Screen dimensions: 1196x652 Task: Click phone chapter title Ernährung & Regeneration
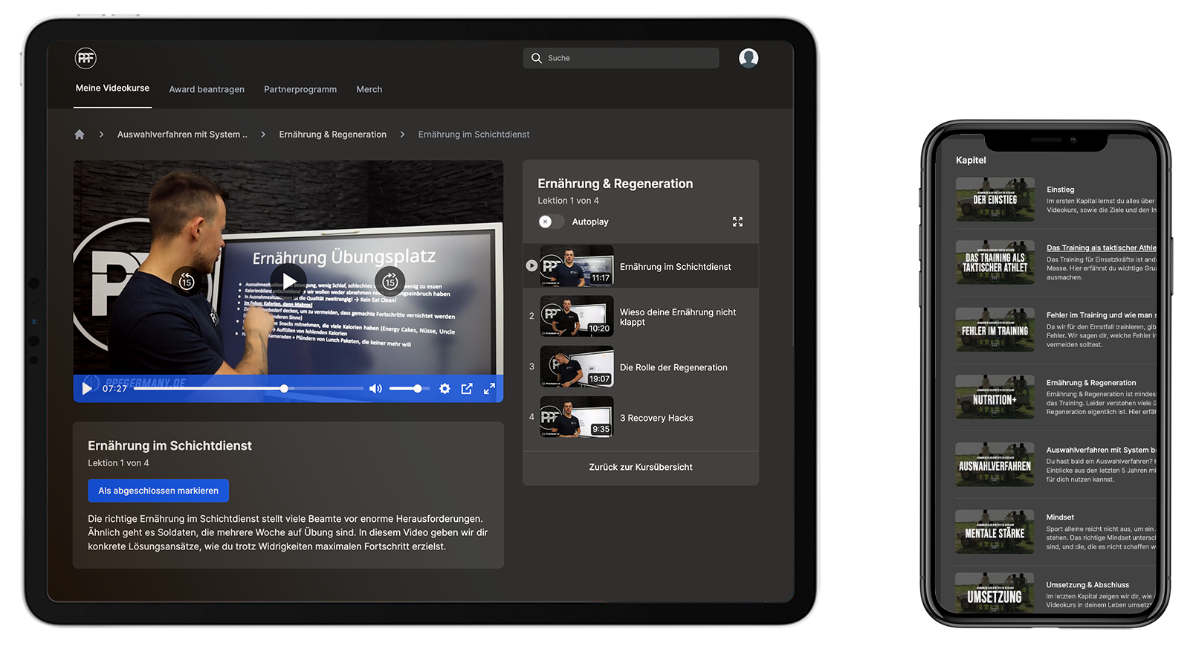(x=1091, y=383)
